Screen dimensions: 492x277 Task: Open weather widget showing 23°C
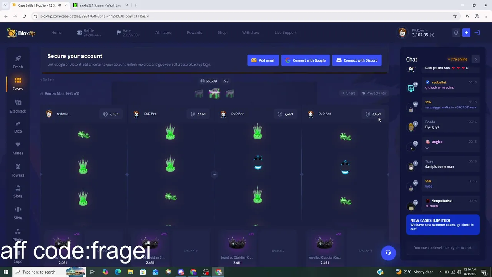[415, 272]
